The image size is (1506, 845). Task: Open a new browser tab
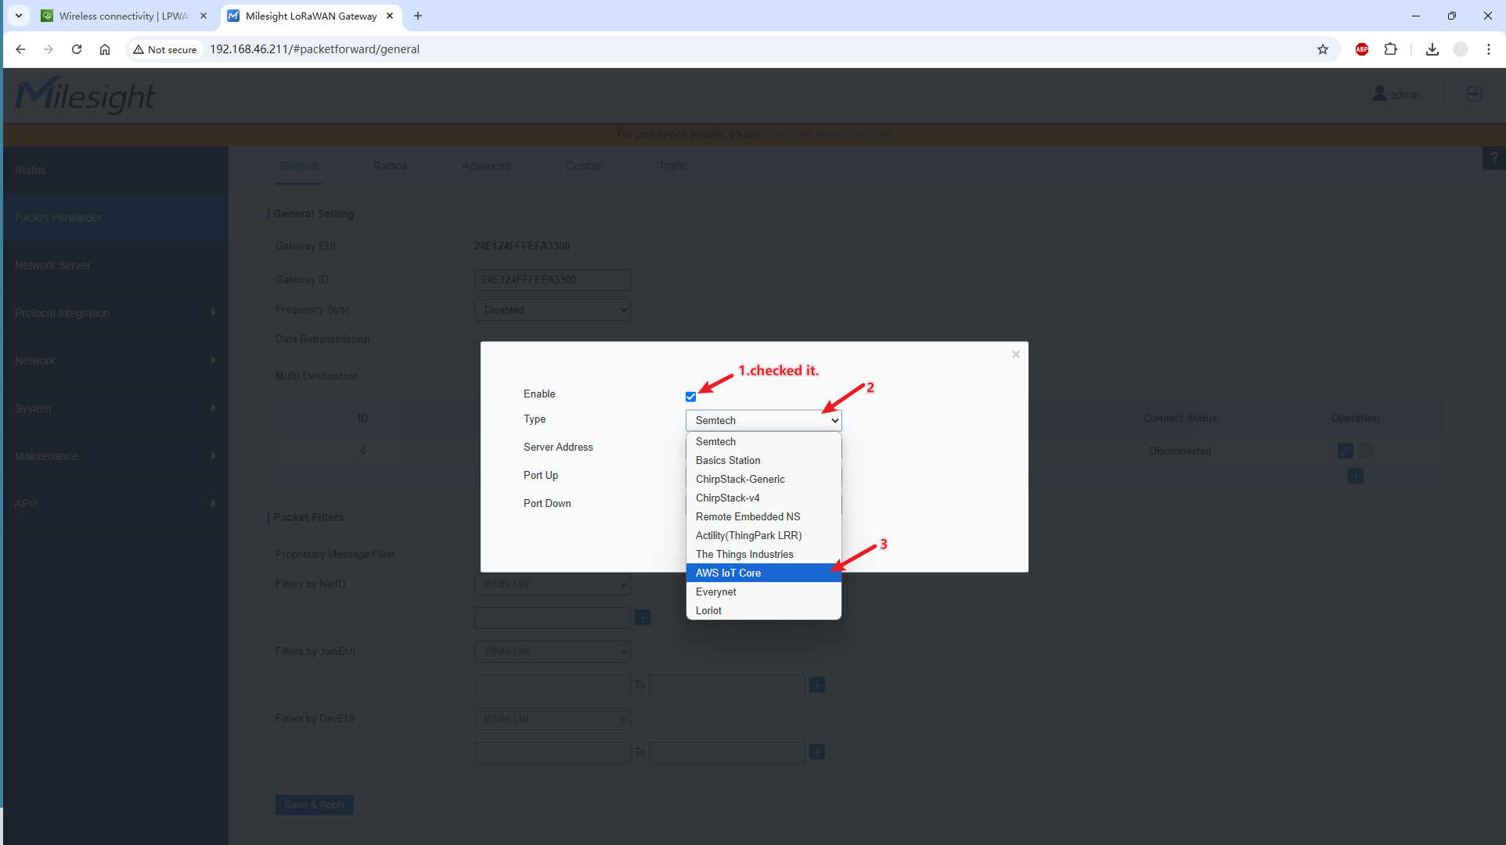pos(418,16)
